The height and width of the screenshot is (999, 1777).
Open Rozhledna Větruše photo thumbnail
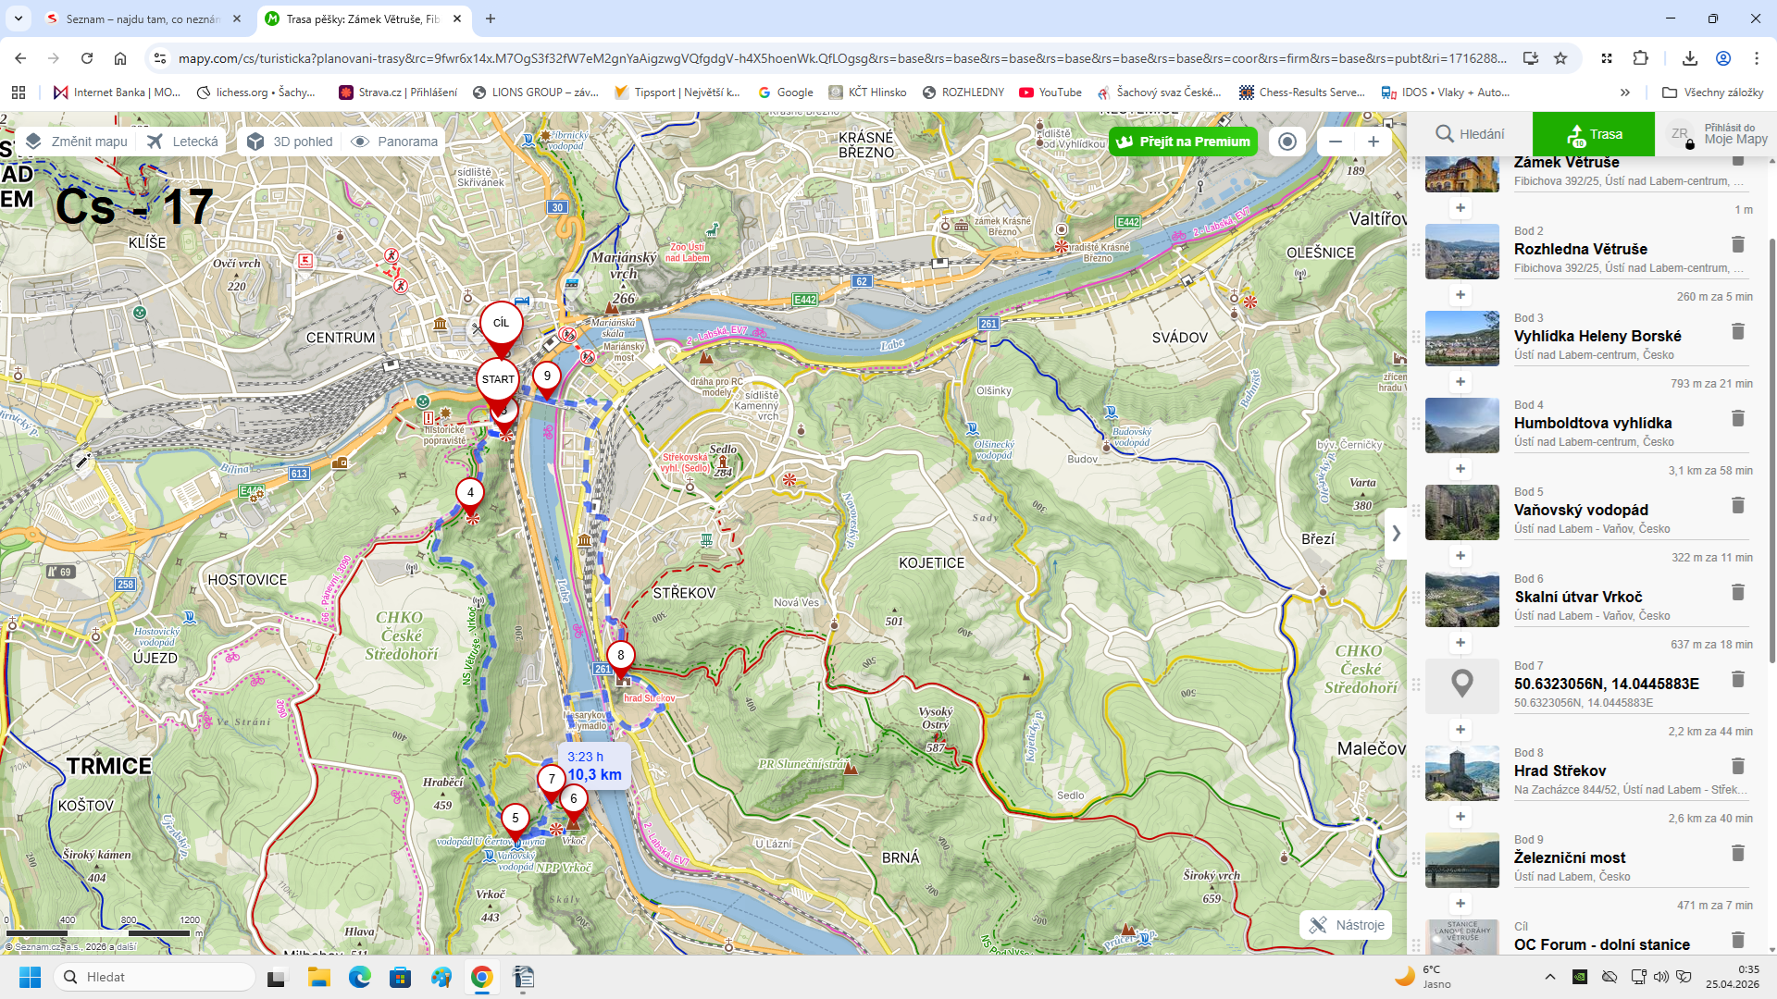pos(1461,252)
